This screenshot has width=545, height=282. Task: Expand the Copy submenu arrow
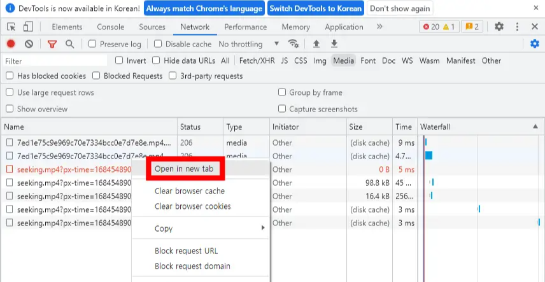(263, 228)
